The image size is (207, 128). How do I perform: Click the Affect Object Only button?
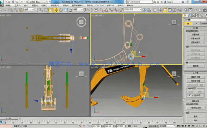coord(195,38)
